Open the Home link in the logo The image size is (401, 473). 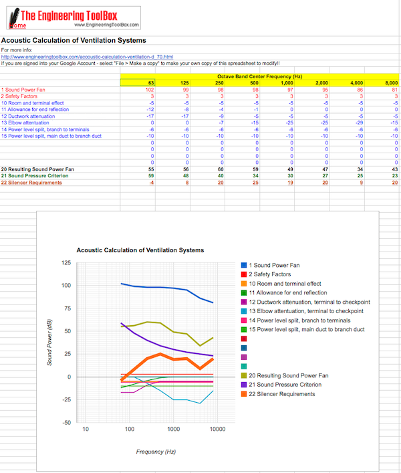18,25
